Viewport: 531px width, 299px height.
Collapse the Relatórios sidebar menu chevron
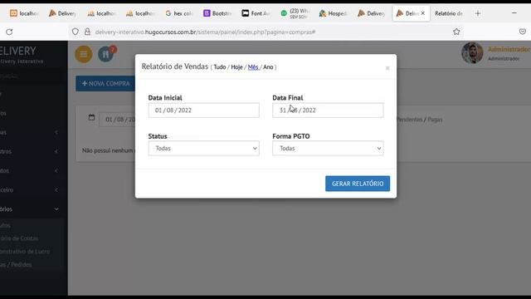(x=56, y=209)
